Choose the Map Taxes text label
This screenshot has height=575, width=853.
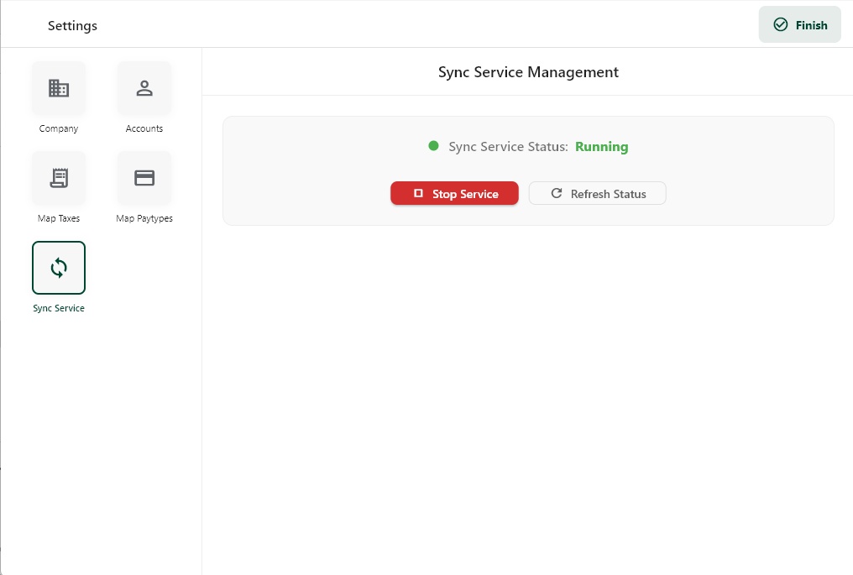click(59, 218)
